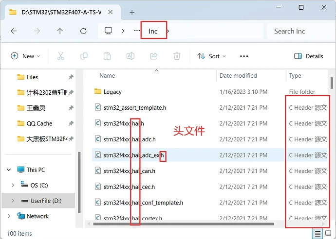Add a new File Explorer tab
Viewport: 336px width, 239px height.
click(x=132, y=12)
